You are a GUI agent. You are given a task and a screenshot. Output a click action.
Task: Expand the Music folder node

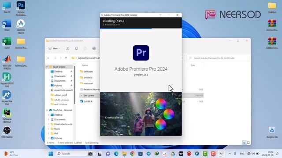click(48, 129)
